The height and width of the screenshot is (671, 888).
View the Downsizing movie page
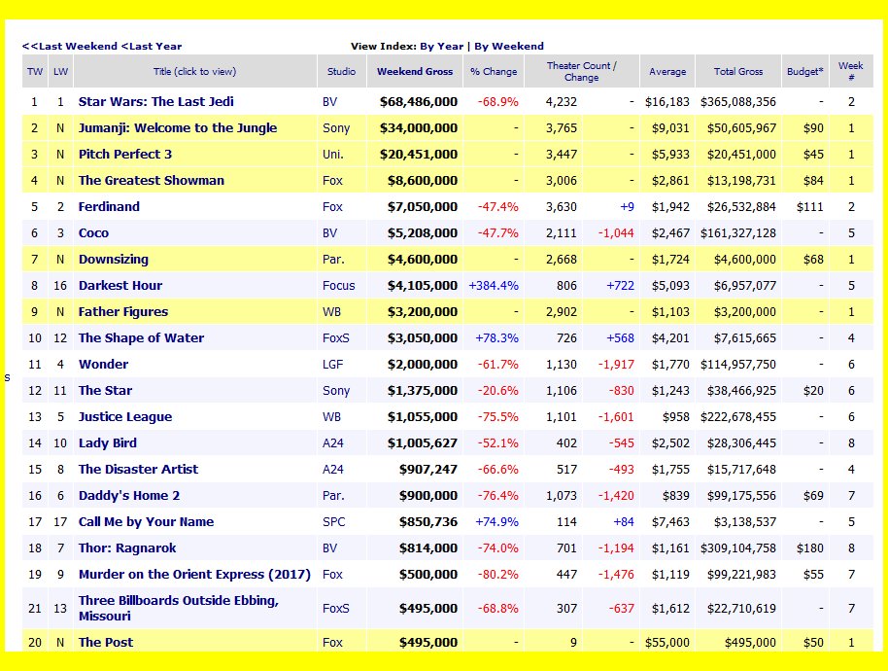pyautogui.click(x=114, y=259)
